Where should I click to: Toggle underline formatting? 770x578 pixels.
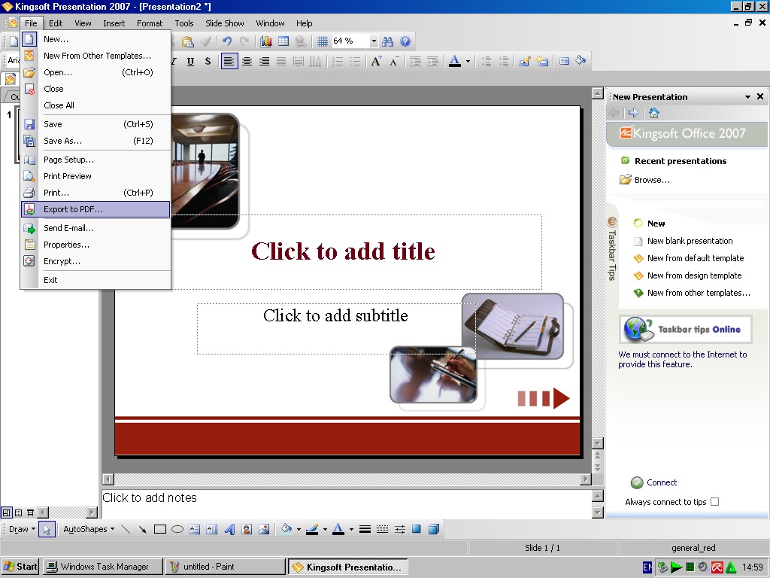coord(190,61)
